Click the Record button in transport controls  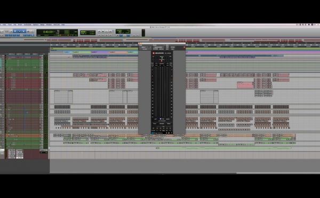tap(110, 31)
